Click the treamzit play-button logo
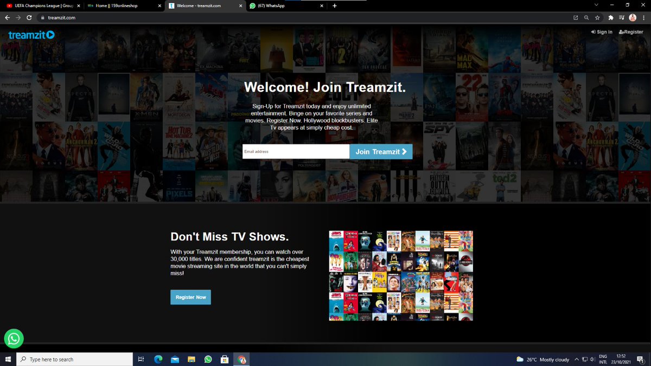 click(x=52, y=35)
